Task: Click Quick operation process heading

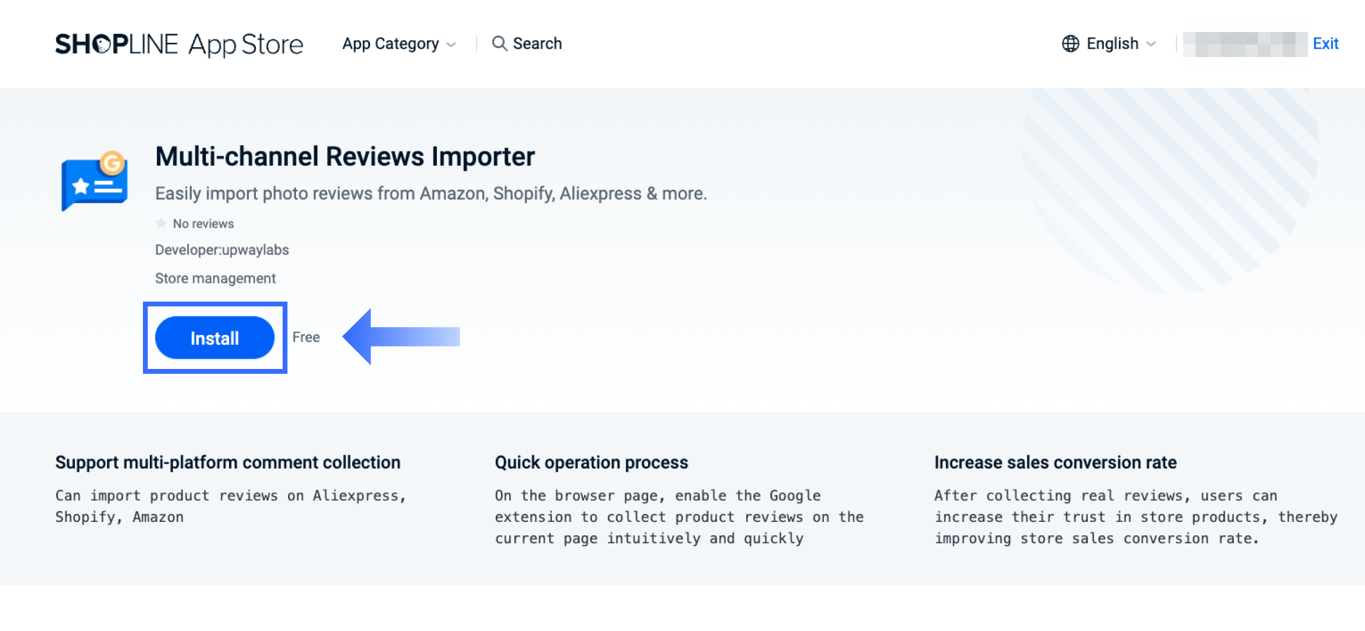Action: (x=591, y=462)
